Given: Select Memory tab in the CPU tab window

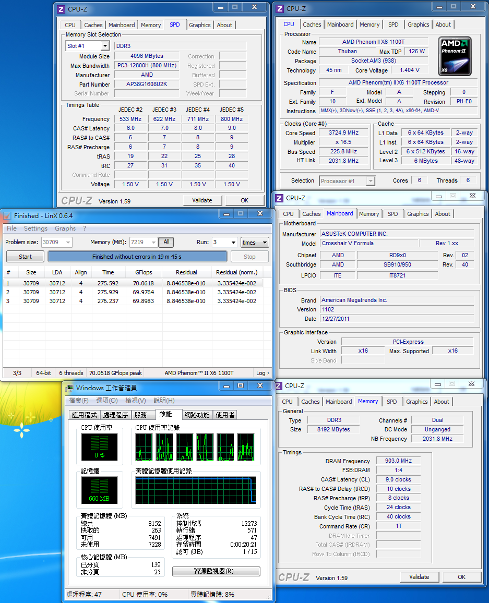Looking at the screenshot, I should click(x=369, y=25).
